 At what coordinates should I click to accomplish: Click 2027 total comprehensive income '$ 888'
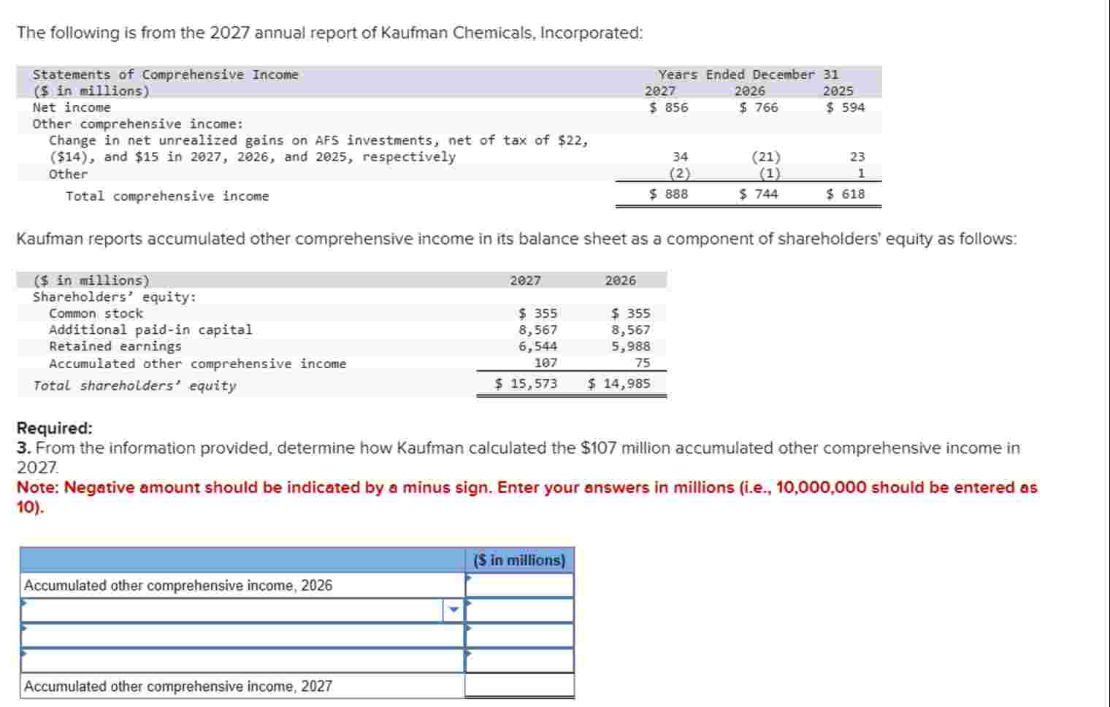coord(669,194)
